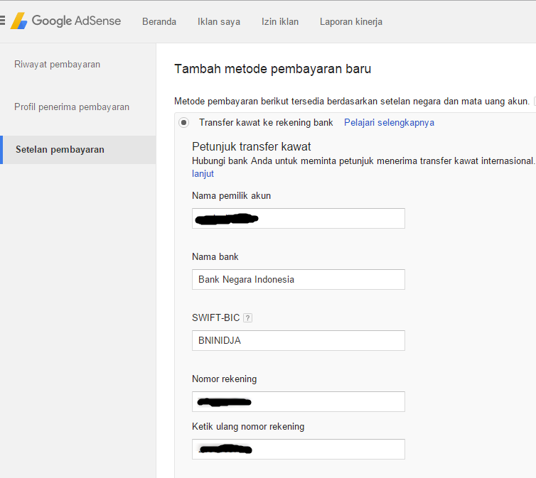536x478 pixels.
Task: Focus the Nama pemilik akun field
Action: 299,218
